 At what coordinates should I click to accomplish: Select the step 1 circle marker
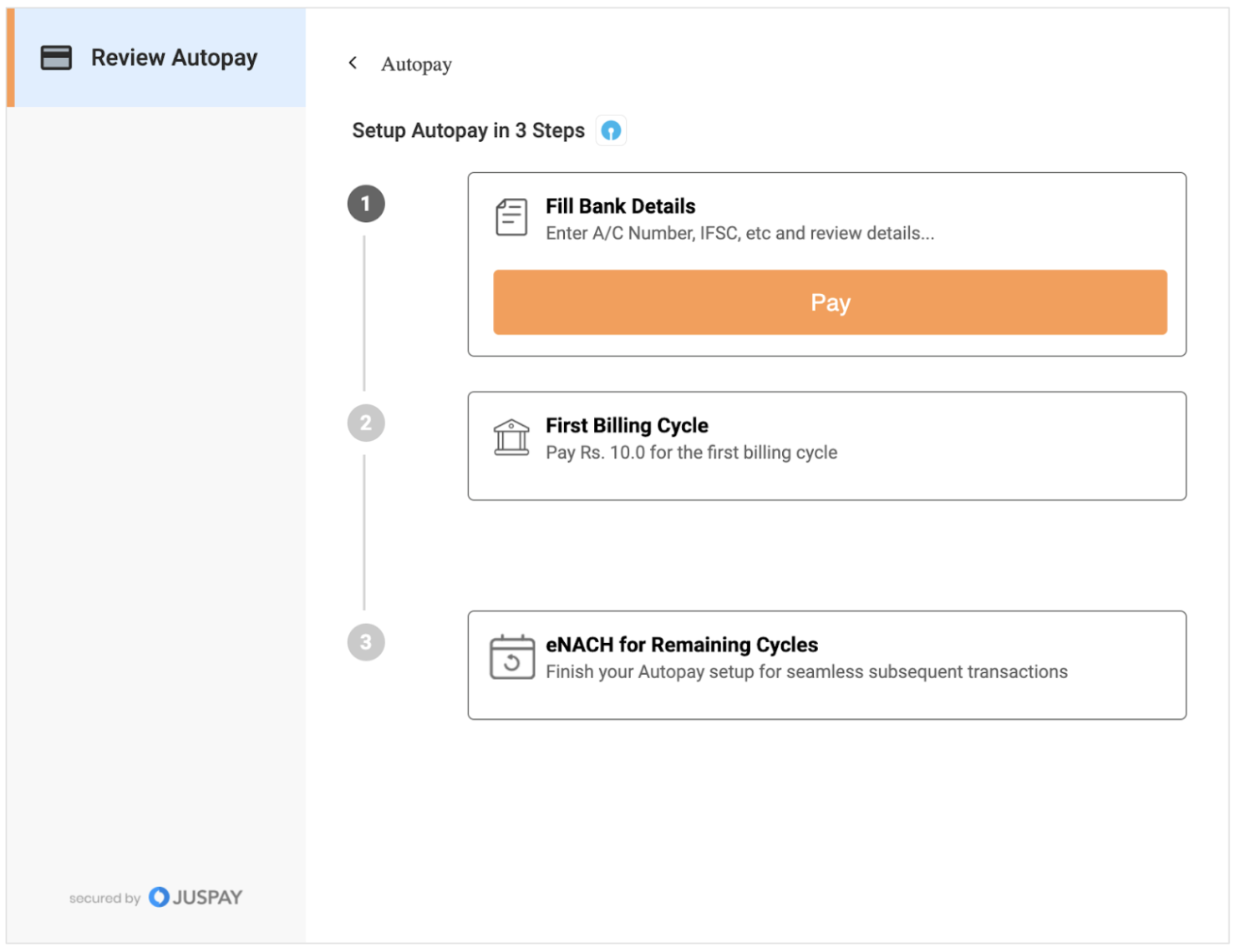pyautogui.click(x=366, y=204)
